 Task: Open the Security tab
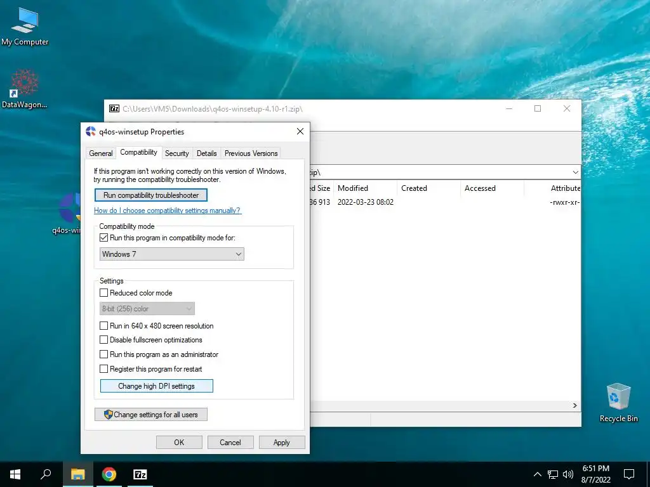pos(176,153)
